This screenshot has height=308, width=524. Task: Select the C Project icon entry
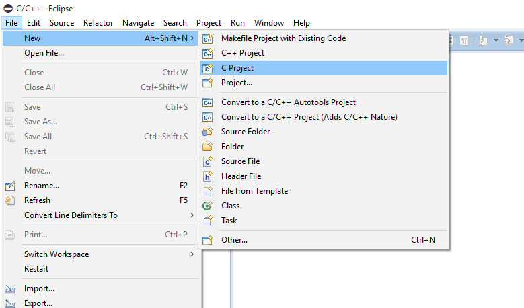coord(208,68)
